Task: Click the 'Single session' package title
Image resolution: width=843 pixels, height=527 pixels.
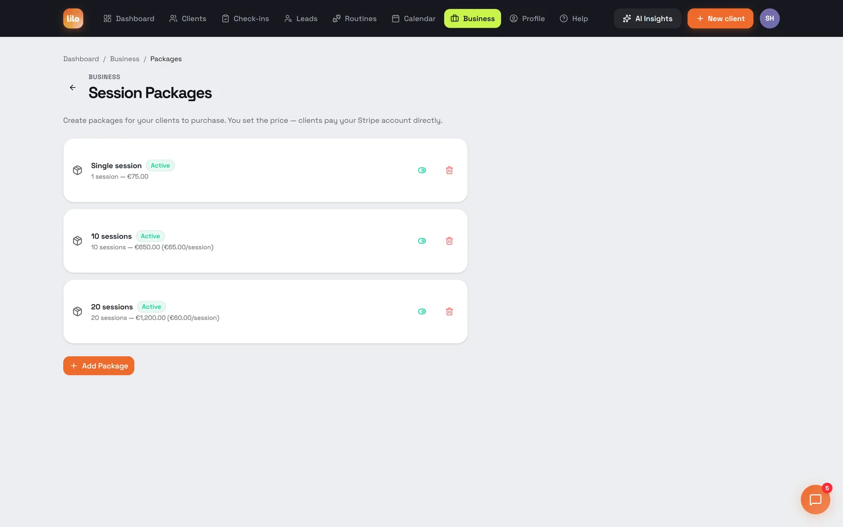Action: click(x=116, y=165)
